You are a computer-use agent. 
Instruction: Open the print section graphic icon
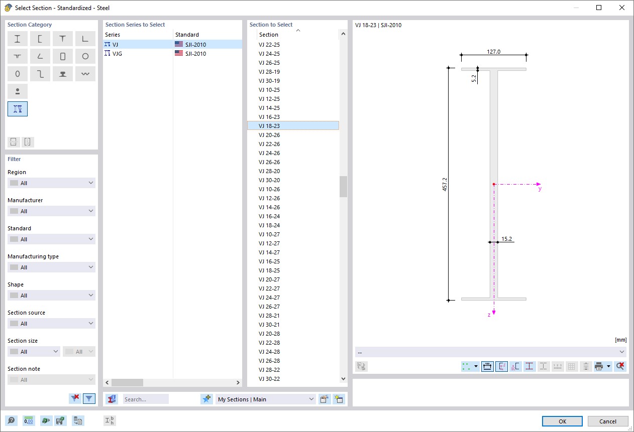pyautogui.click(x=599, y=366)
